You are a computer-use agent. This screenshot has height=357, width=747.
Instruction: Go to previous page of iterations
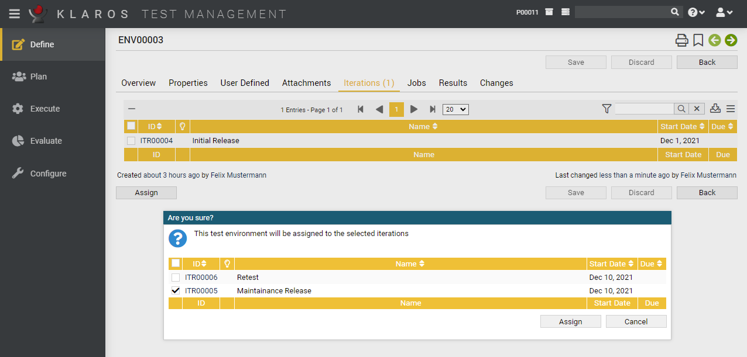tap(379, 109)
